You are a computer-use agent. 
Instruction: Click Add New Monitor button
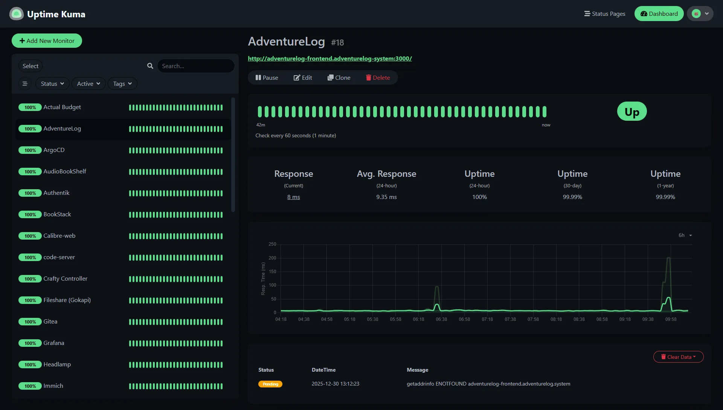click(47, 41)
